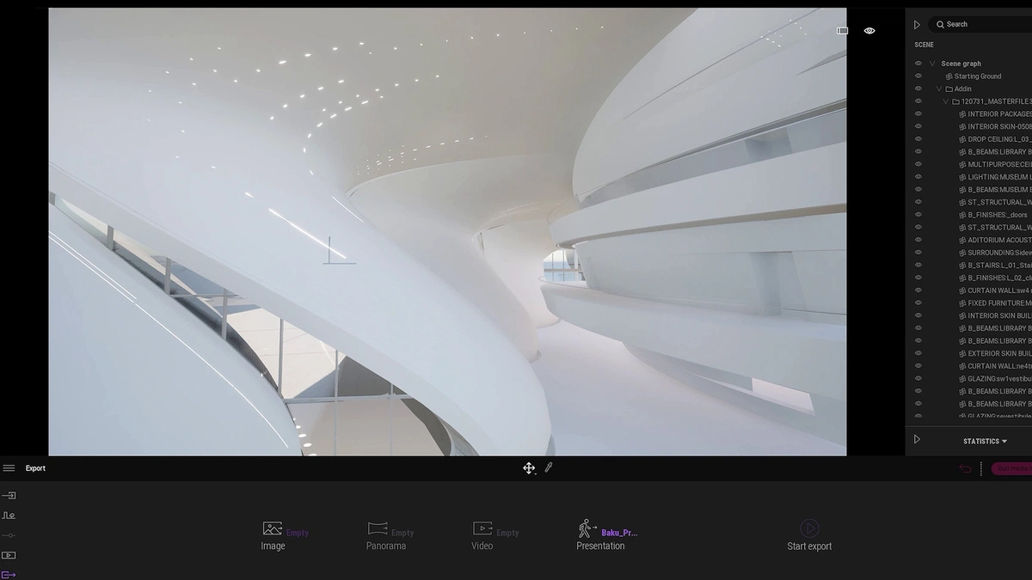Activate the material picker eyedropper

click(549, 467)
